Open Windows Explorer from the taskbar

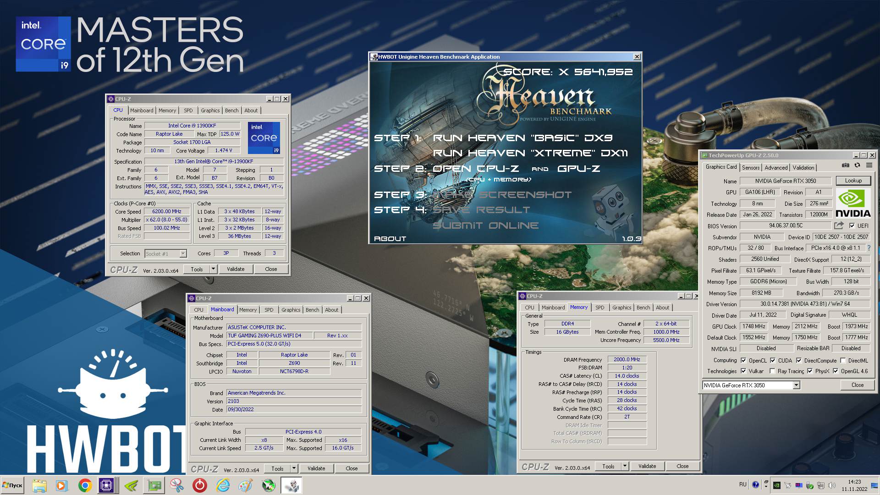pyautogui.click(x=39, y=485)
